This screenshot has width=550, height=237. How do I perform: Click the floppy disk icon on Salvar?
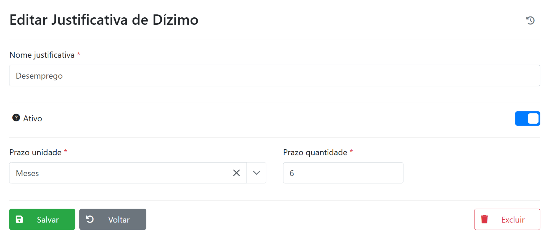coord(19,219)
